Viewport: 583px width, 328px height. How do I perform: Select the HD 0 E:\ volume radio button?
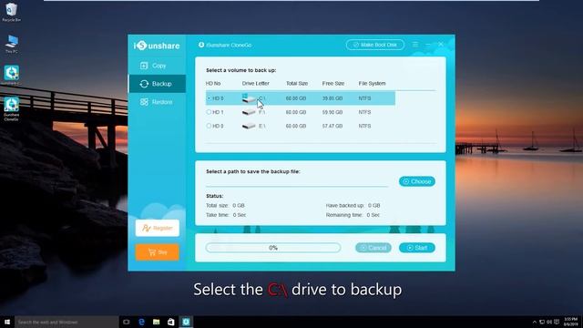coord(209,126)
